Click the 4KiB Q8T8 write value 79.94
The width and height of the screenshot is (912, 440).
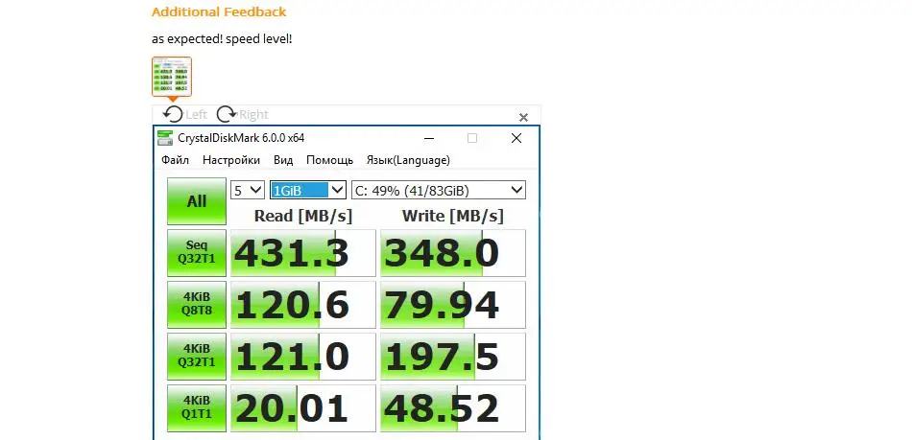pos(453,305)
